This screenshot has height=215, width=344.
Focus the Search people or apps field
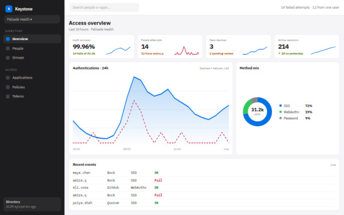(x=104, y=7)
